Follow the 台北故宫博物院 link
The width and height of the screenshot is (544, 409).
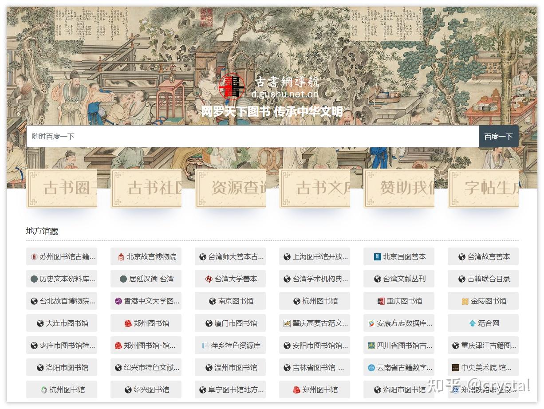click(62, 301)
